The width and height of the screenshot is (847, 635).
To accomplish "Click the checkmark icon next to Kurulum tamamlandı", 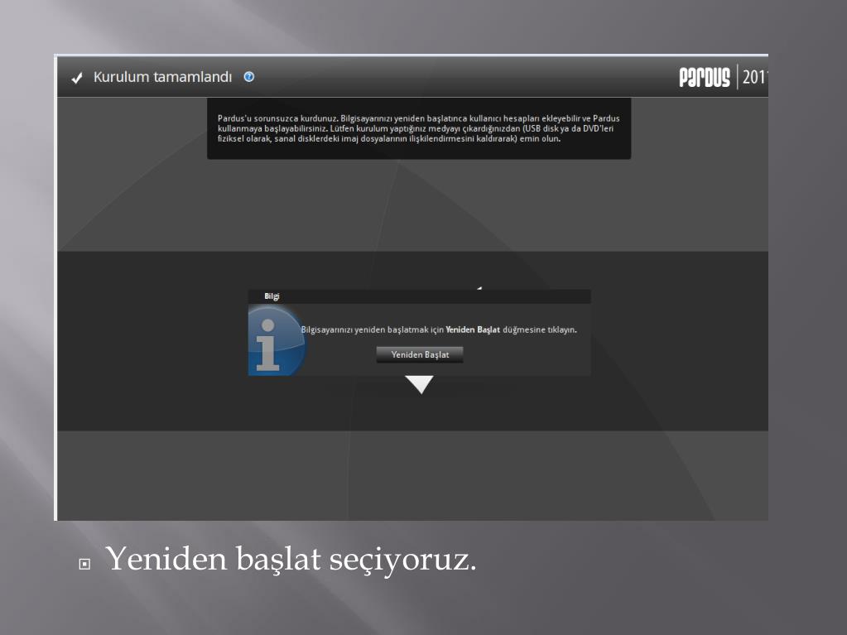I will [x=77, y=78].
